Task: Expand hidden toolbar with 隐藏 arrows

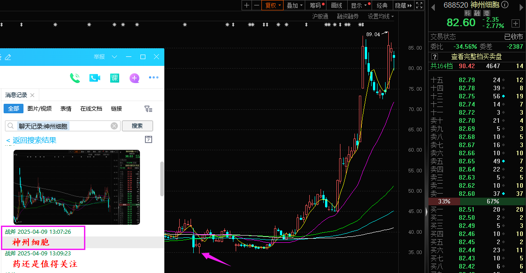Action: [403, 5]
